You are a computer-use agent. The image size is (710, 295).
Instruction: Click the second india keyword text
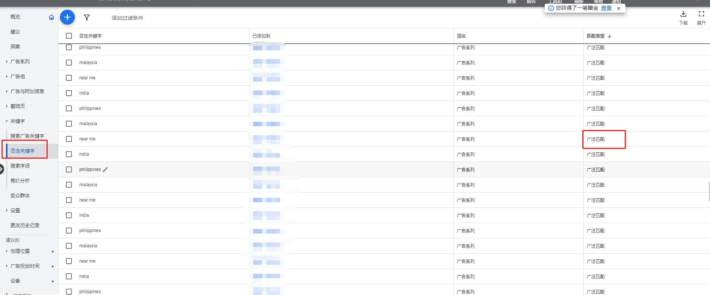(x=84, y=154)
